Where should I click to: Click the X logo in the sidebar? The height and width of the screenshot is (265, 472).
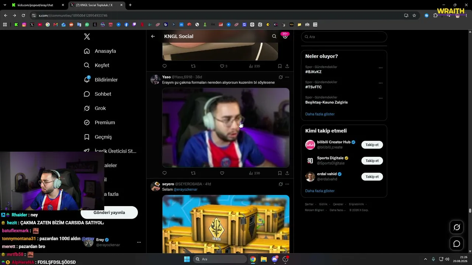[87, 36]
